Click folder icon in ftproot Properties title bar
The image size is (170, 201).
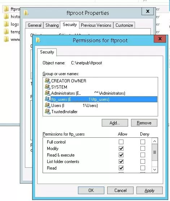(26, 13)
